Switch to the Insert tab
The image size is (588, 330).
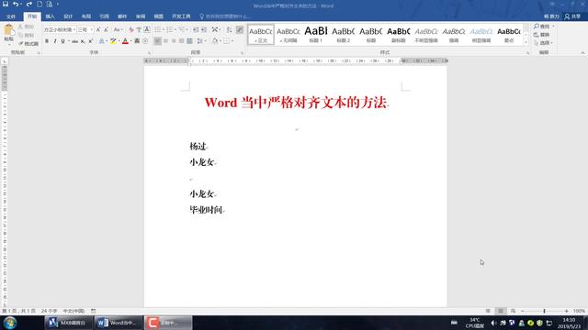(x=50, y=16)
